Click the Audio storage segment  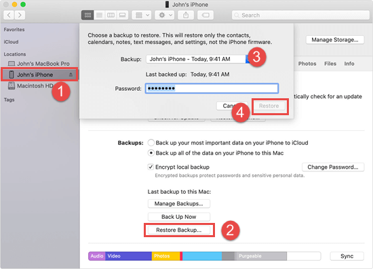[x=97, y=256]
